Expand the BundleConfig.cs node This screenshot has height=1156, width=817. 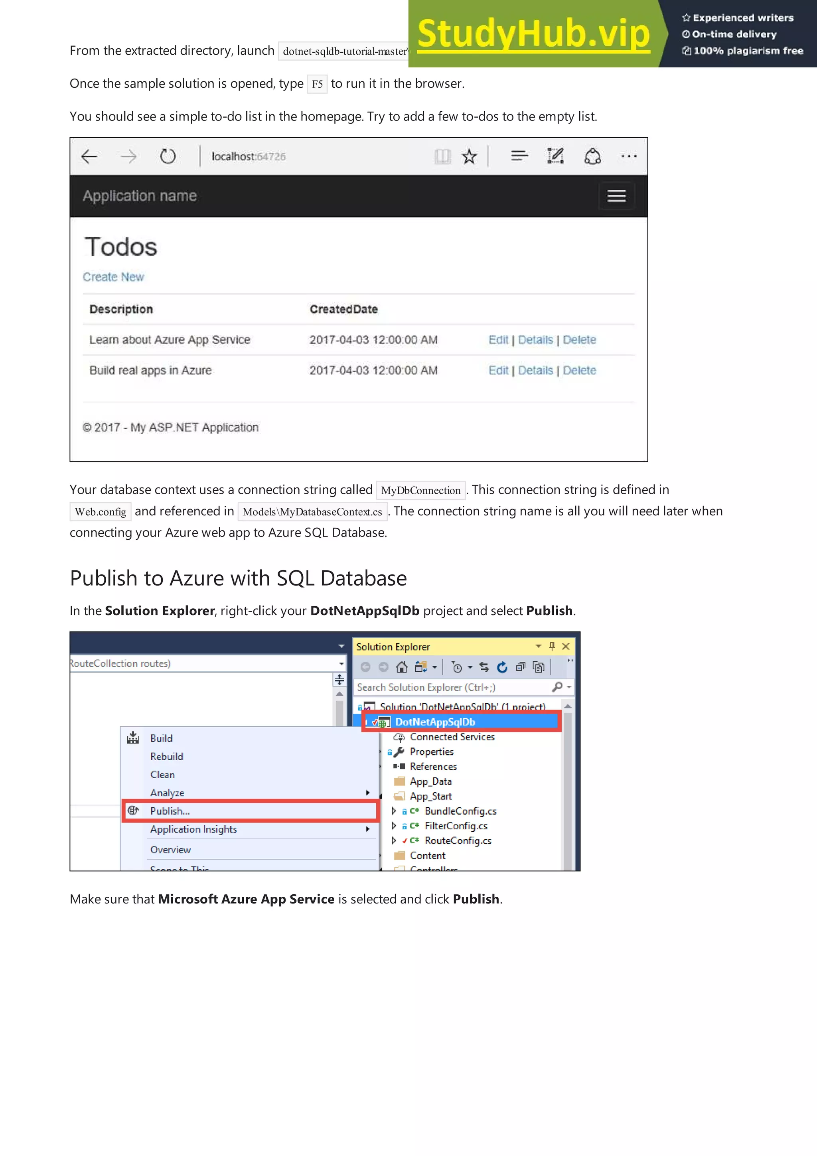(394, 811)
